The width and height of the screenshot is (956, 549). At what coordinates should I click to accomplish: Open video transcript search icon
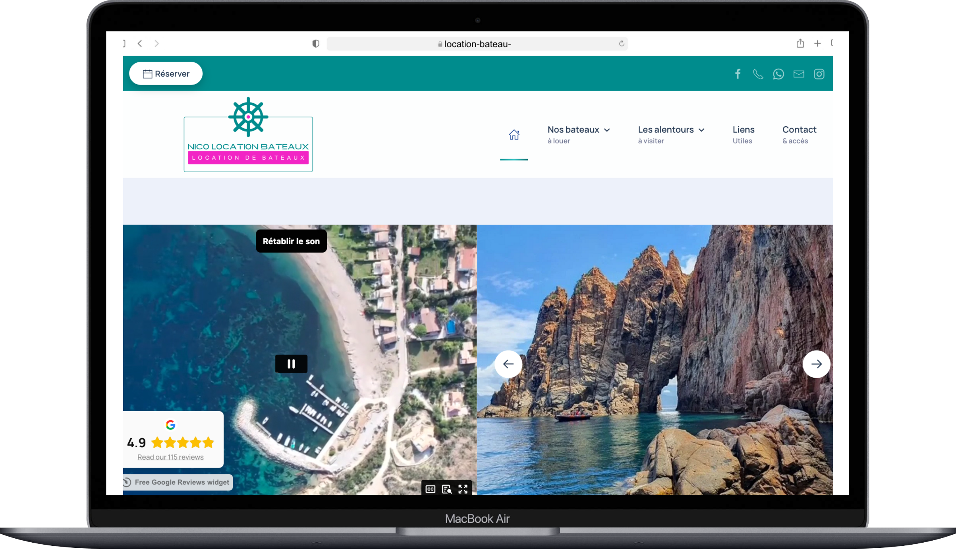(447, 489)
